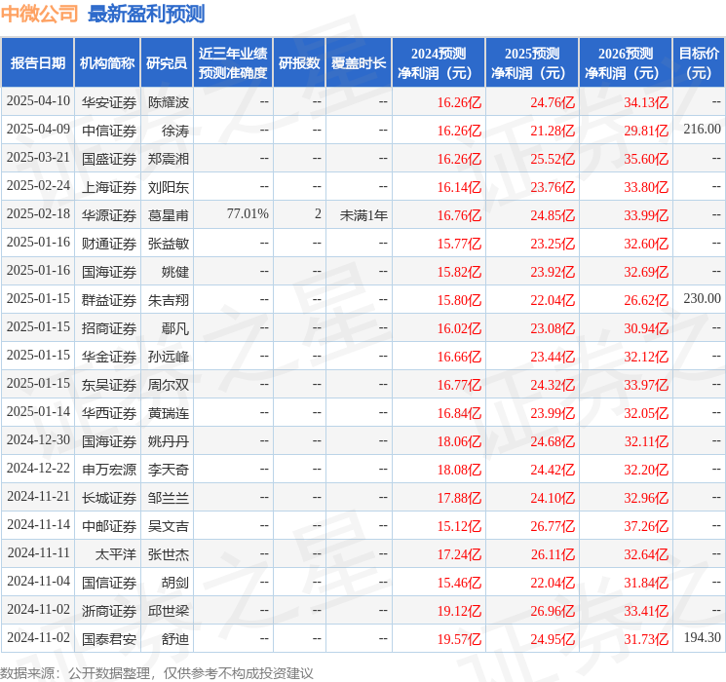This screenshot has width=726, height=682.
Task: Click the 2024预测净利润 column header
Action: (439, 63)
